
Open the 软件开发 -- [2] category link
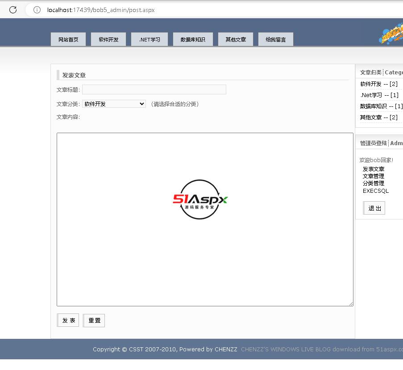378,84
